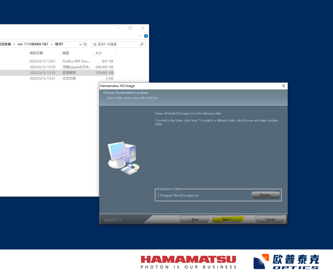Browse for a different destination folder
Viewport: 333px width, 277px height.
(x=266, y=195)
